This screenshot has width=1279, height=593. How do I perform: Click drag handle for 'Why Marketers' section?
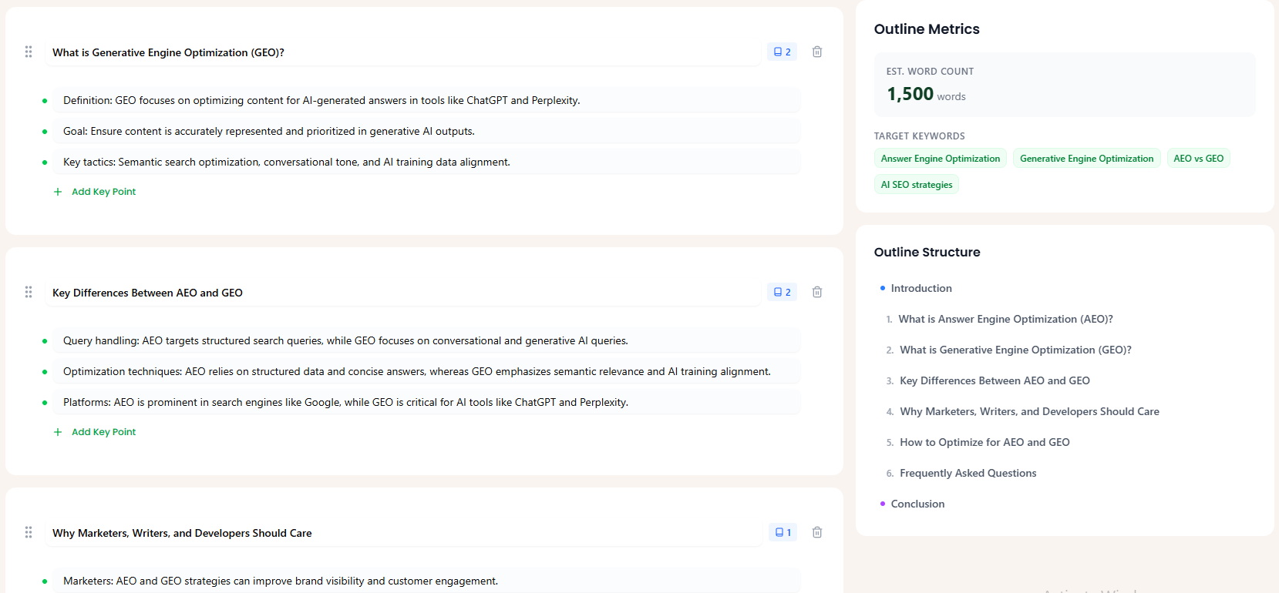click(x=29, y=533)
